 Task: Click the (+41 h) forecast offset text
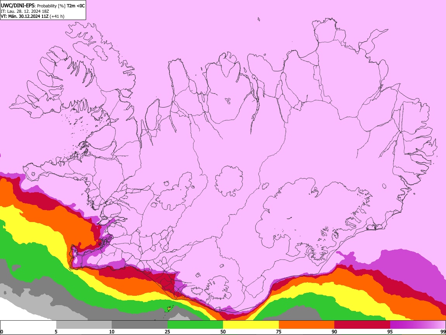click(x=57, y=16)
